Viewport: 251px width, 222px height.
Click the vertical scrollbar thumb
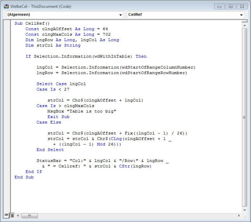(245, 117)
